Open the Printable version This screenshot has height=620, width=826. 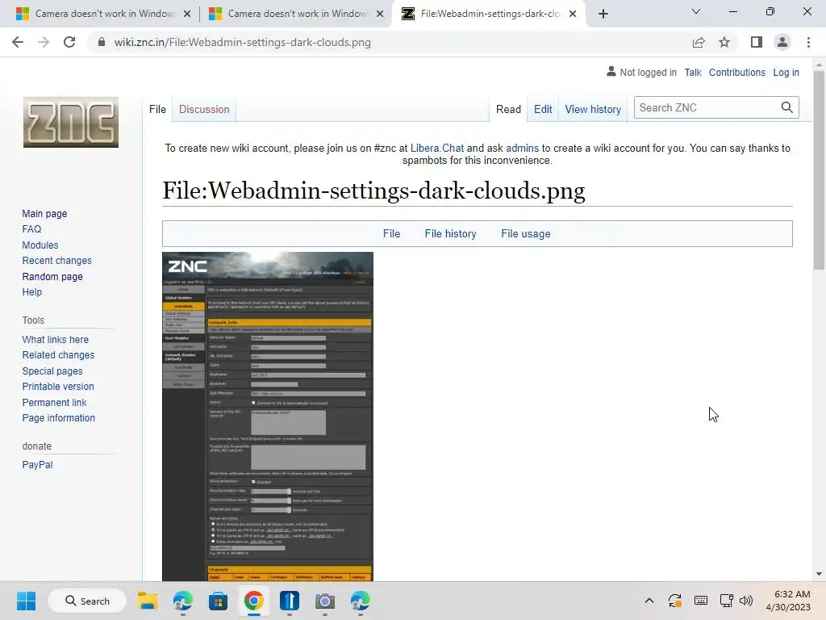pos(58,387)
